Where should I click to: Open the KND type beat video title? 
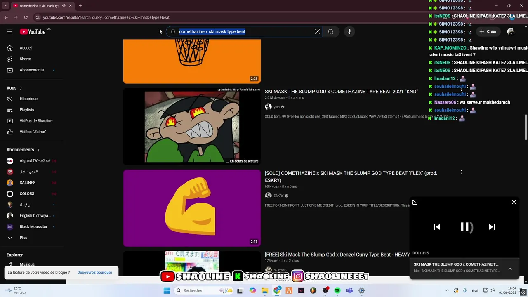pos(341,92)
